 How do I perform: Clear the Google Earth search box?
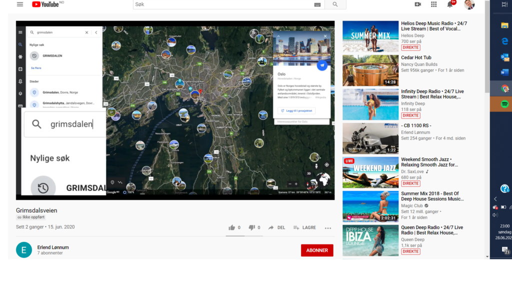(x=87, y=32)
